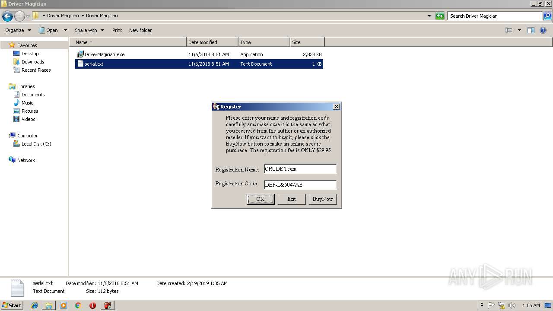Click the red Opera taskbar icon

click(x=92, y=305)
